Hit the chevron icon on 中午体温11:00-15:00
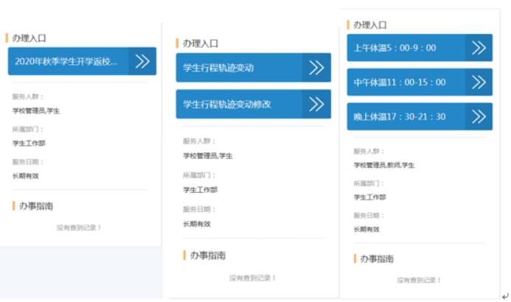This screenshot has height=302, width=511. [479, 82]
